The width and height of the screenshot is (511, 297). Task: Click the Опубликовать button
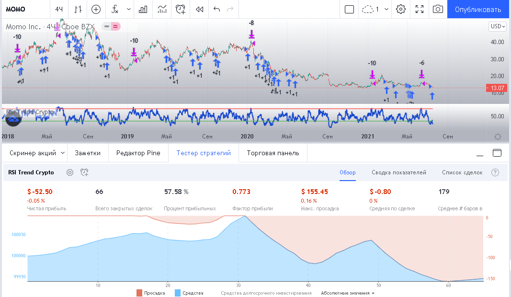pyautogui.click(x=477, y=9)
